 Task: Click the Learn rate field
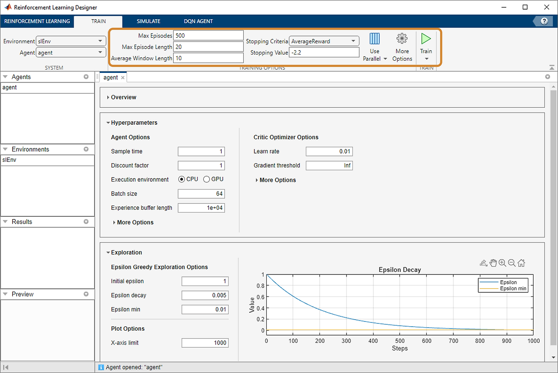click(x=329, y=151)
